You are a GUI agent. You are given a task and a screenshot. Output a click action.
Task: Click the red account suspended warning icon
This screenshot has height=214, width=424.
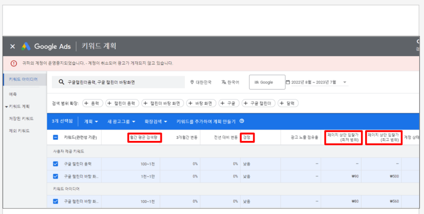click(14, 64)
